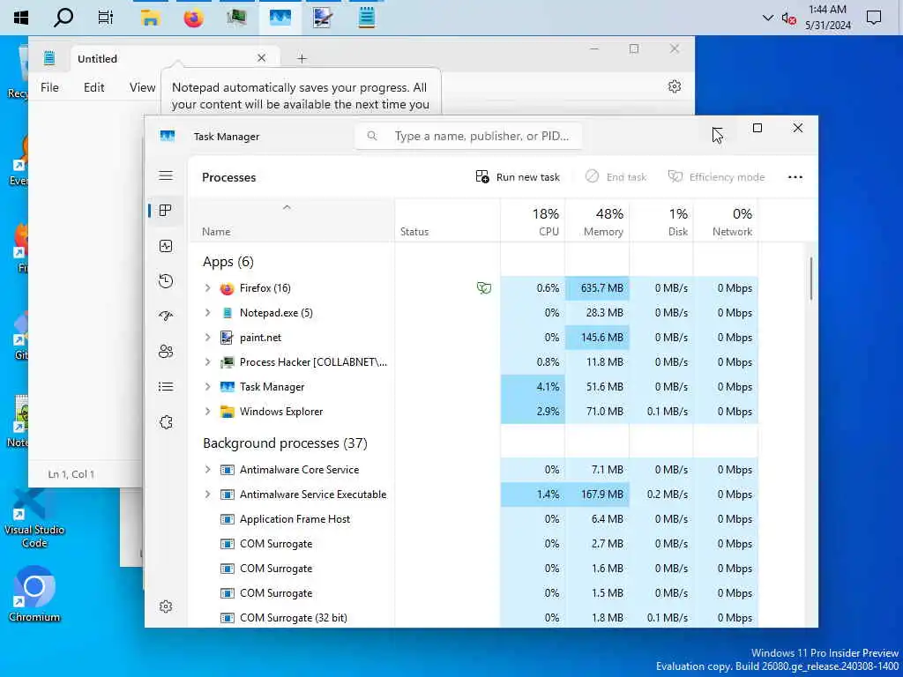Image resolution: width=903 pixels, height=677 pixels.
Task: Open Notepad File menu
Action: click(x=49, y=87)
